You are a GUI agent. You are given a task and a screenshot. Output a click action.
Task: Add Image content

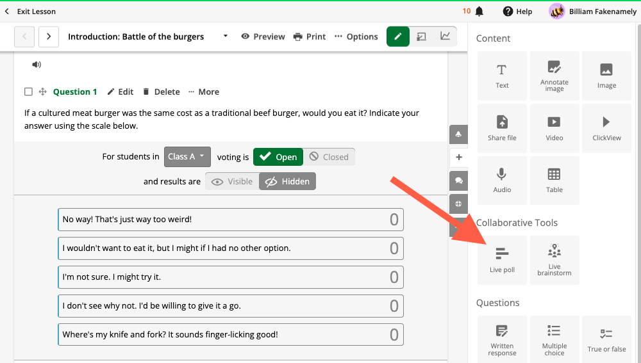pos(606,76)
